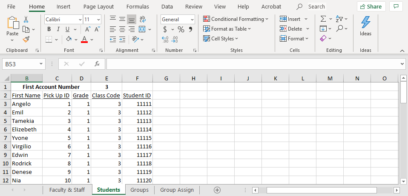The height and width of the screenshot is (196, 408).
Task: Open the font name Calibri dropdown
Action: pos(80,20)
